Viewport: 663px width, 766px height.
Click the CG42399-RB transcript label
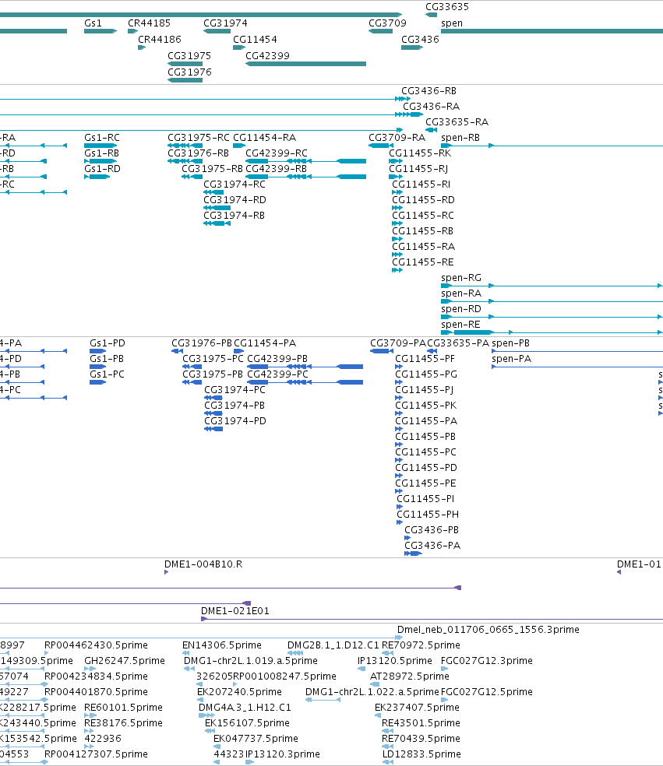coord(277,169)
